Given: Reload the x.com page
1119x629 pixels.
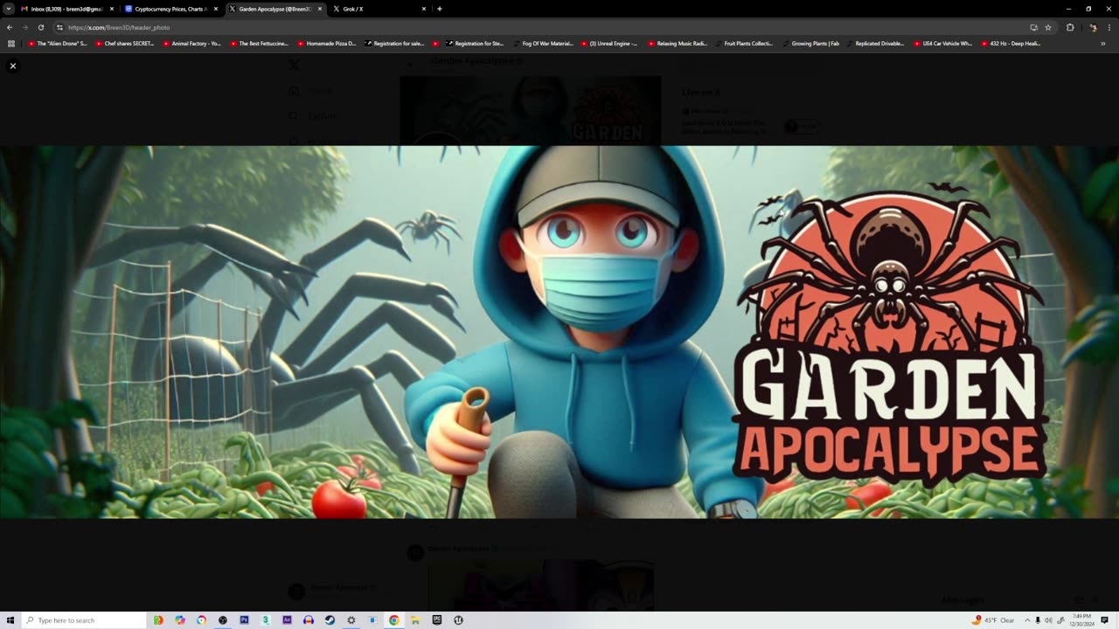Looking at the screenshot, I should point(41,27).
